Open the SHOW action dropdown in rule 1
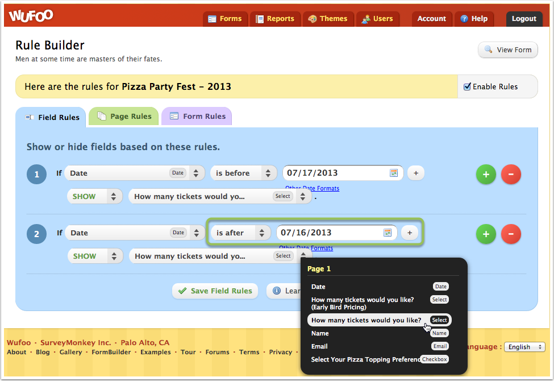This screenshot has height=381, width=554. point(95,196)
